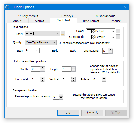Screen dimensions: 134x123
Task: Increase Rotate with up arrow
Action: pos(104,78)
